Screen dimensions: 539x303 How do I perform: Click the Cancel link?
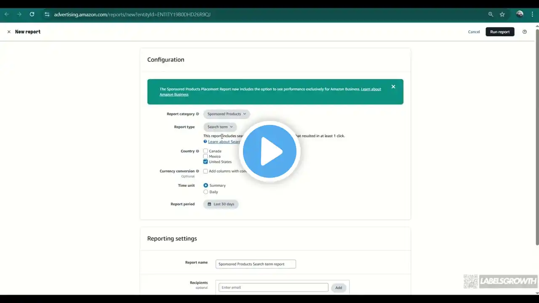click(x=474, y=32)
